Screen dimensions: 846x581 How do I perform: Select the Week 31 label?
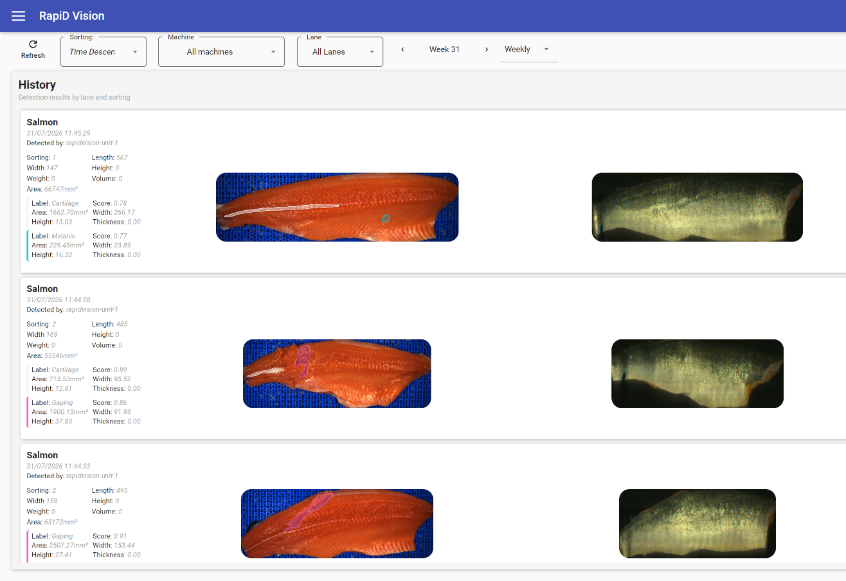[444, 49]
